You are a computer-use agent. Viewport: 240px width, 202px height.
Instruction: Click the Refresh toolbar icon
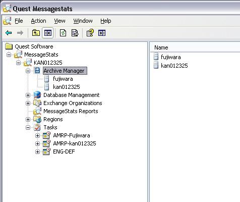click(x=63, y=33)
